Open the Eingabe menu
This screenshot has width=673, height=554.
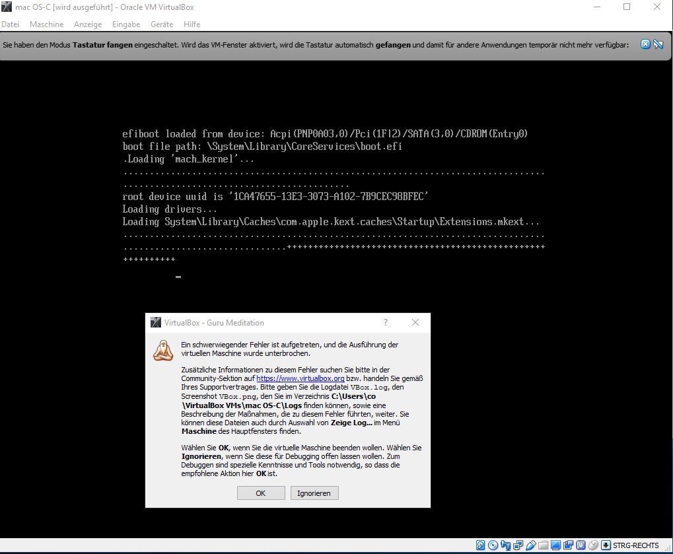[x=126, y=24]
